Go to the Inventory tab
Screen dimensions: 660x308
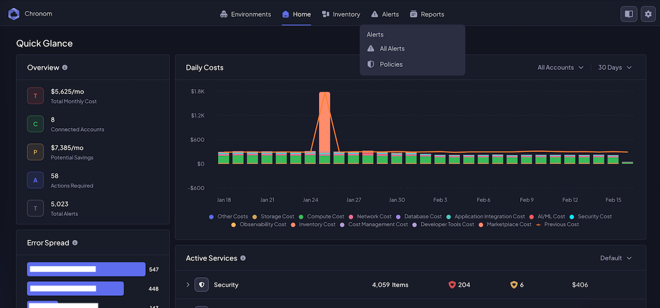[x=341, y=14]
